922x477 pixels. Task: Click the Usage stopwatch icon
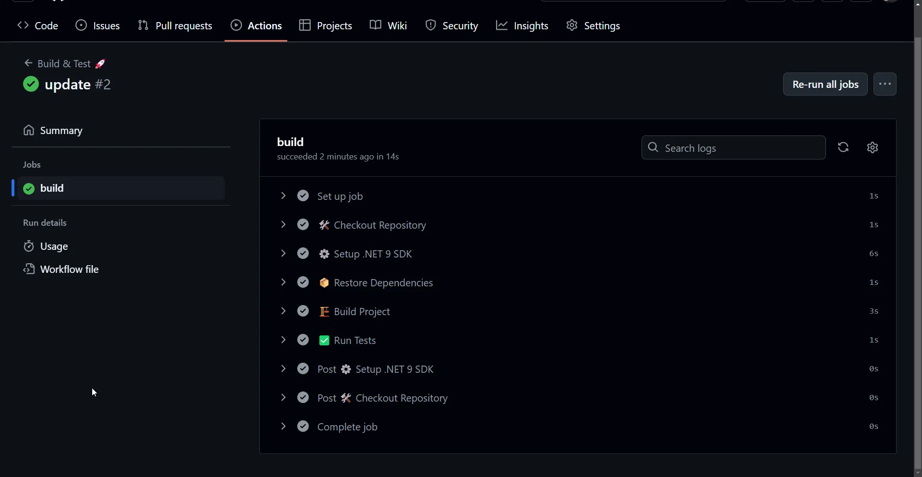point(29,246)
